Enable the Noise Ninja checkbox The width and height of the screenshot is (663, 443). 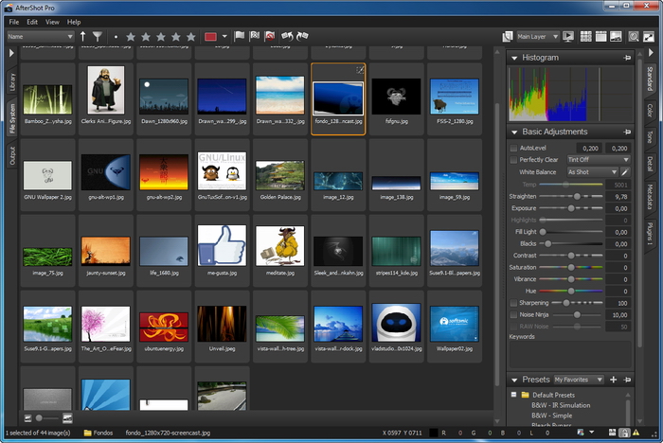click(514, 314)
